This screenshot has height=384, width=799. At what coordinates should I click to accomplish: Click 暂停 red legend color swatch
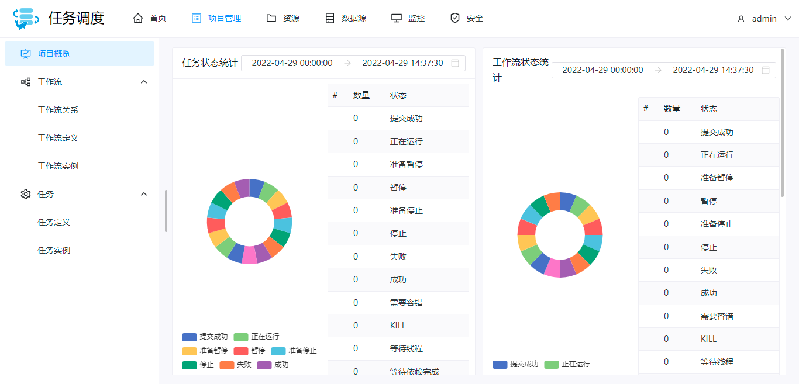pos(241,351)
